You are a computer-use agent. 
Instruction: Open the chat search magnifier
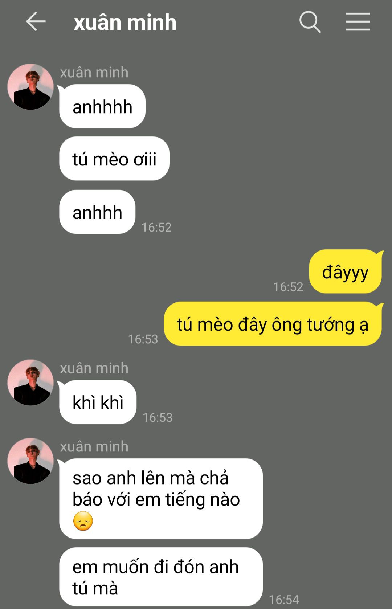310,22
